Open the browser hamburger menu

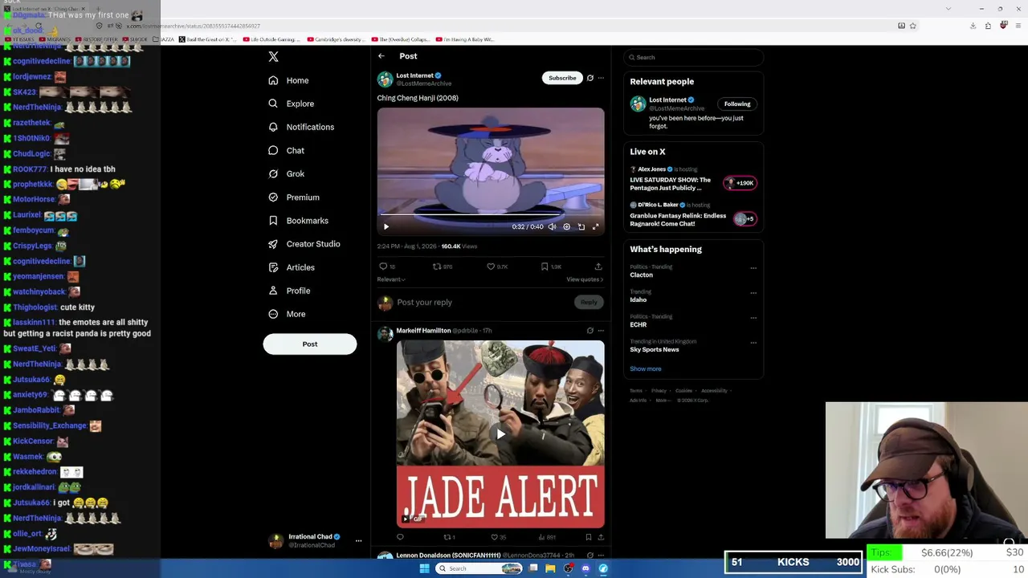tap(1018, 26)
